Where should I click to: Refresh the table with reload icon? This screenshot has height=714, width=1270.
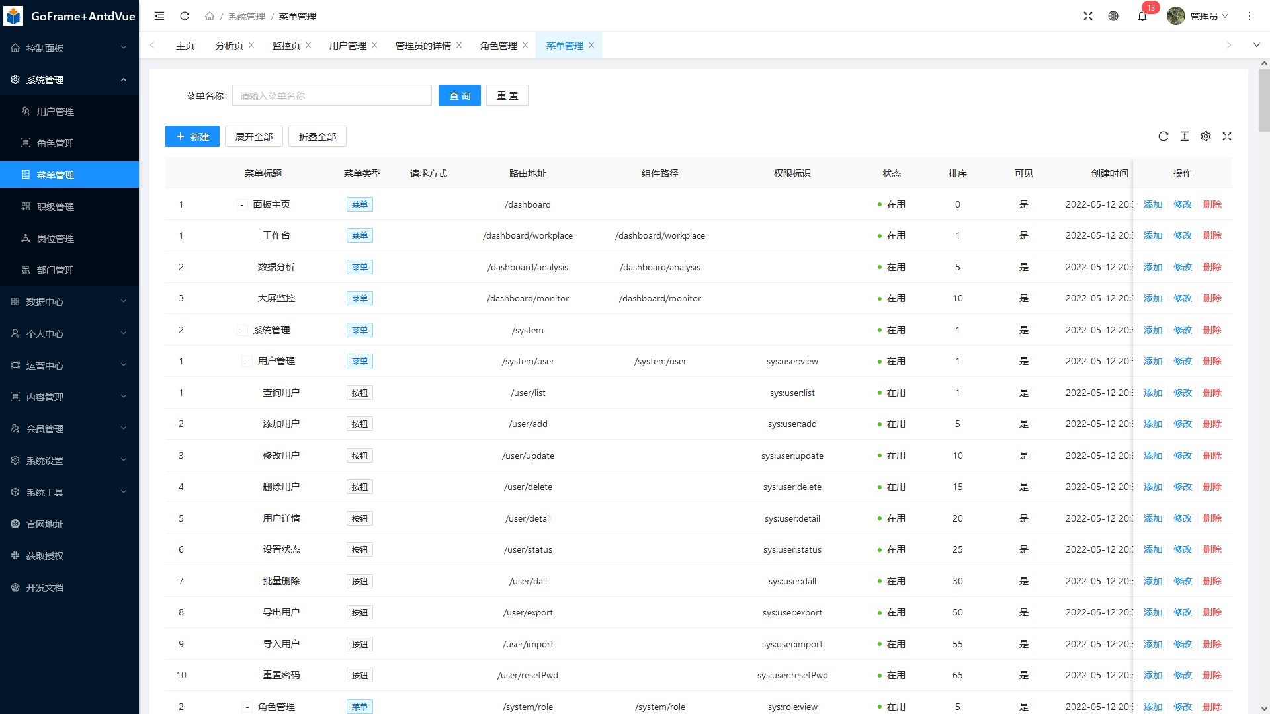[x=1164, y=136]
